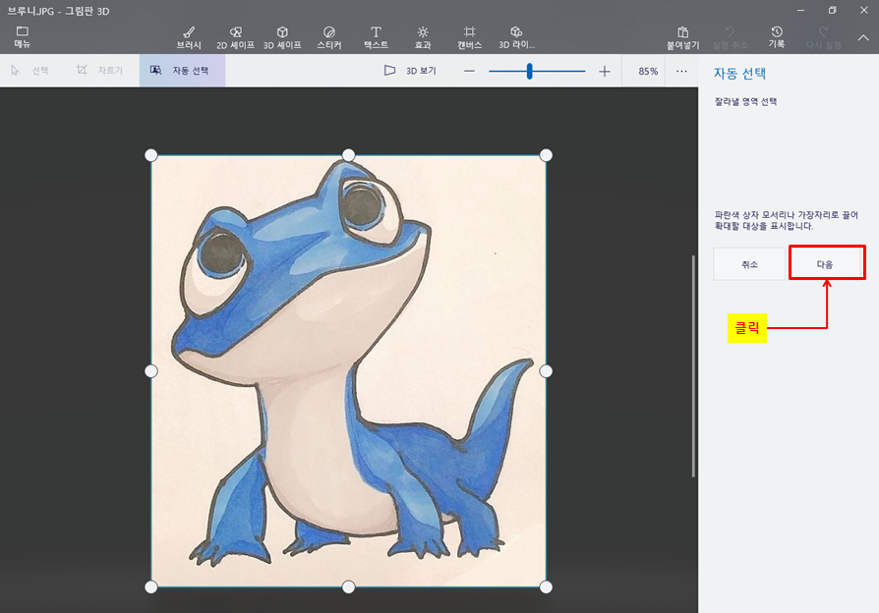The image size is (879, 613).
Task: Open the more options ellipsis menu
Action: pyautogui.click(x=681, y=71)
